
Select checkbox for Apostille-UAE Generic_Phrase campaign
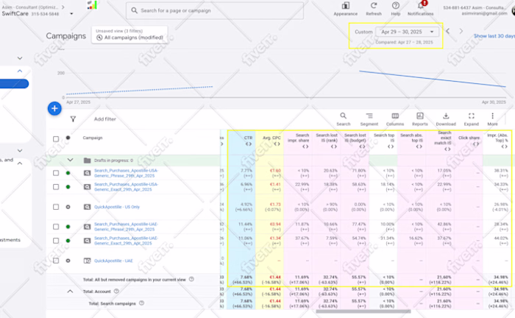click(56, 227)
